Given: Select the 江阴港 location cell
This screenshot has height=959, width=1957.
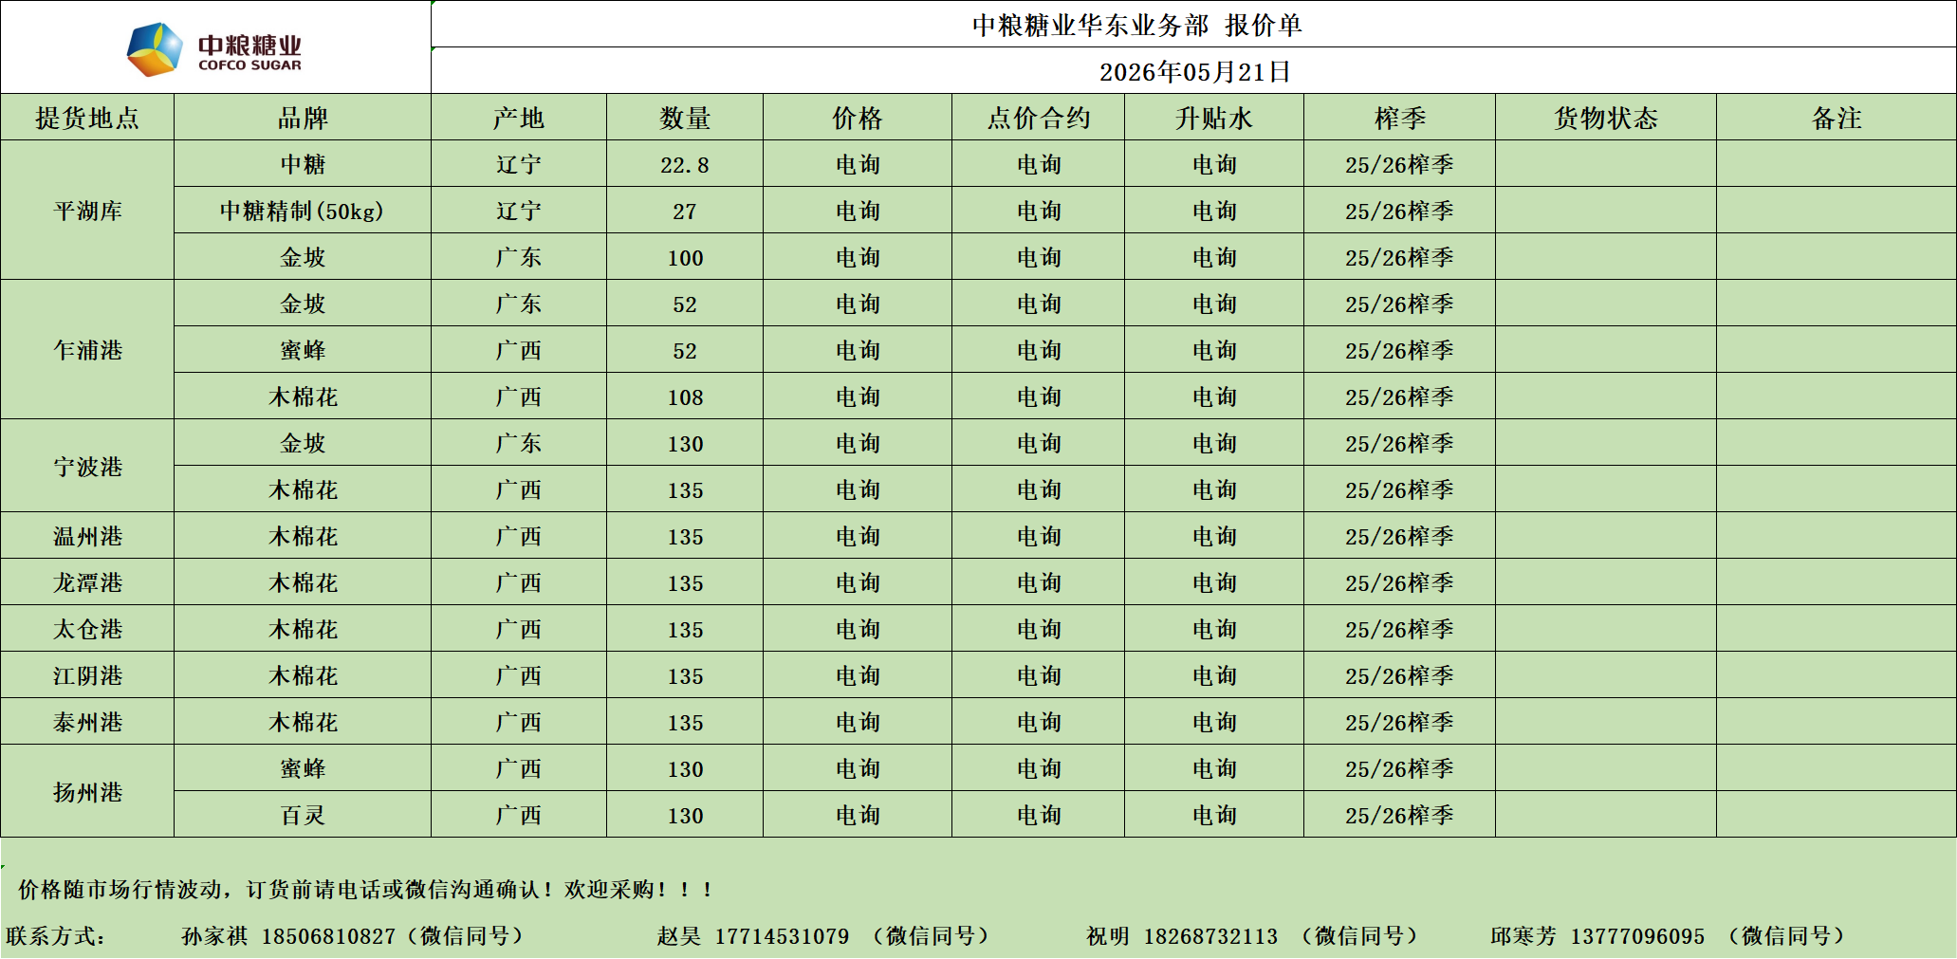Looking at the screenshot, I should click(87, 675).
